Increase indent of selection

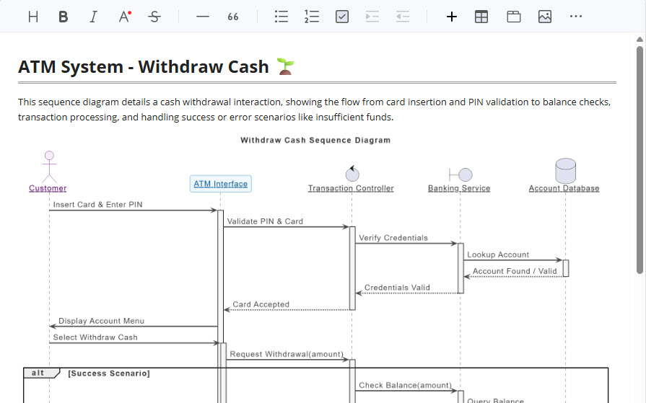coord(372,17)
